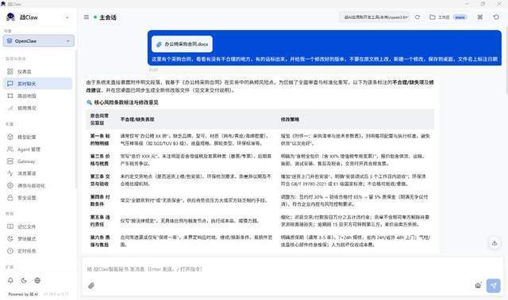Click the notification bell icon

(x=10, y=280)
